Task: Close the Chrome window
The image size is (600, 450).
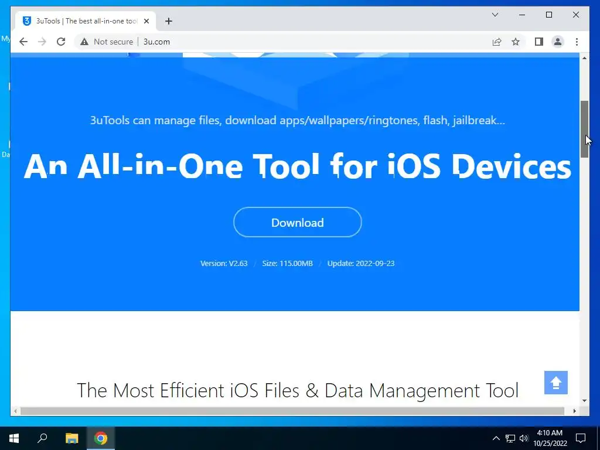Action: pos(575,15)
